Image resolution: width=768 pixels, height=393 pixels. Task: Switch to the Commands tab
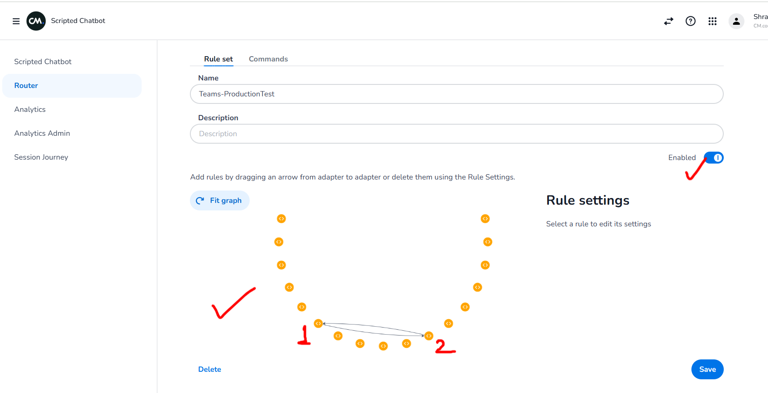click(268, 59)
